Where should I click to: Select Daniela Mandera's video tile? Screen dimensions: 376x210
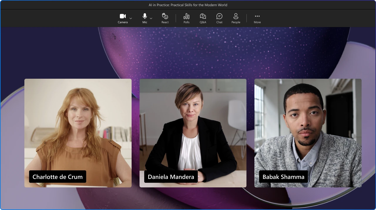(193, 126)
